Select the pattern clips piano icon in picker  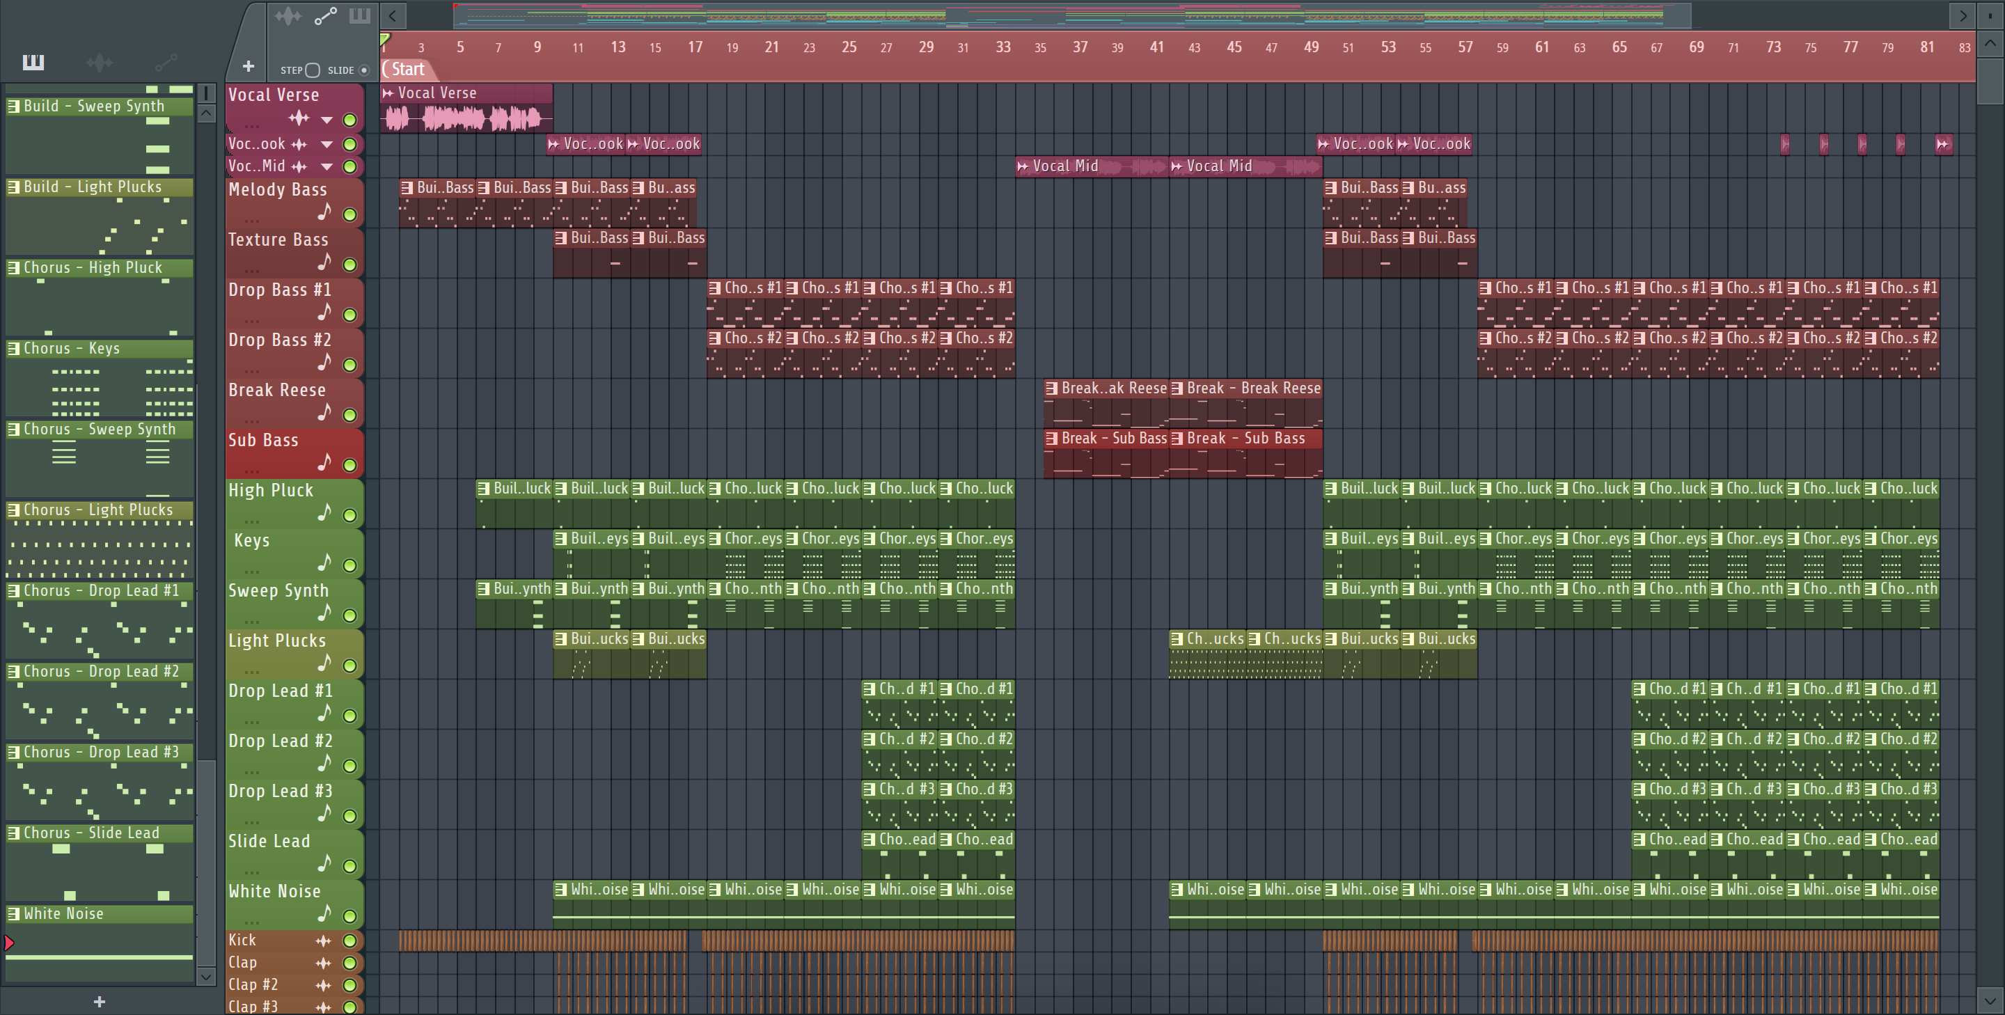click(33, 62)
